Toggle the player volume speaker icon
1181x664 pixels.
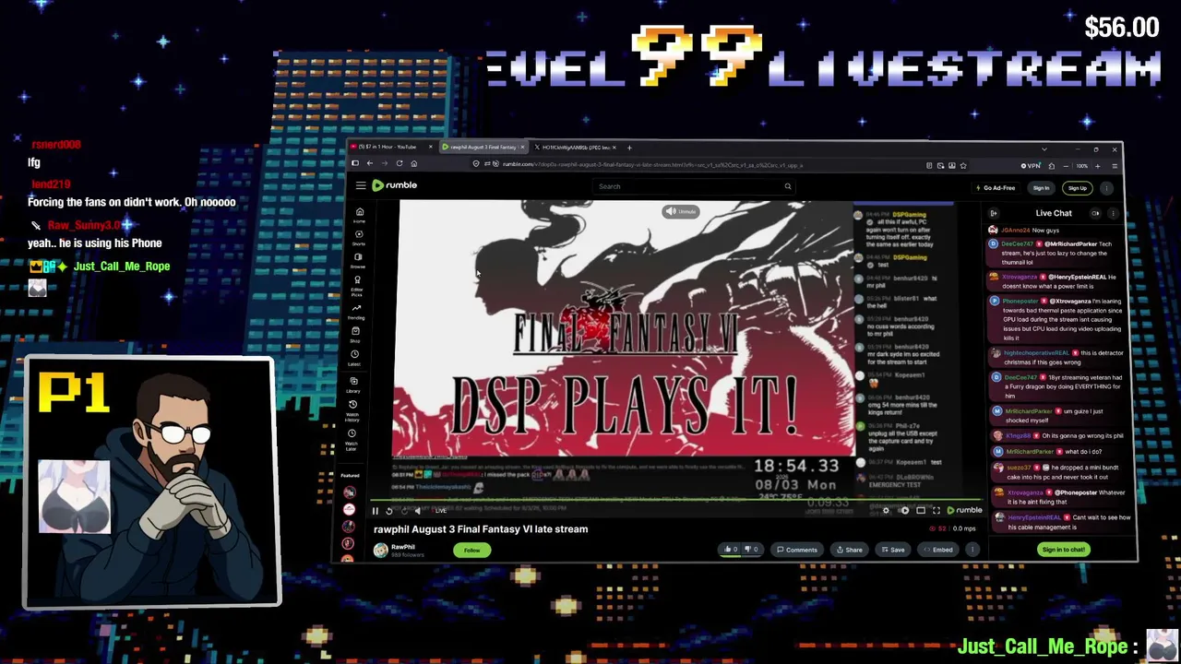pos(417,511)
